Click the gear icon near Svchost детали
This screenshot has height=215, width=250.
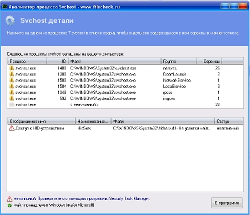(10, 21)
